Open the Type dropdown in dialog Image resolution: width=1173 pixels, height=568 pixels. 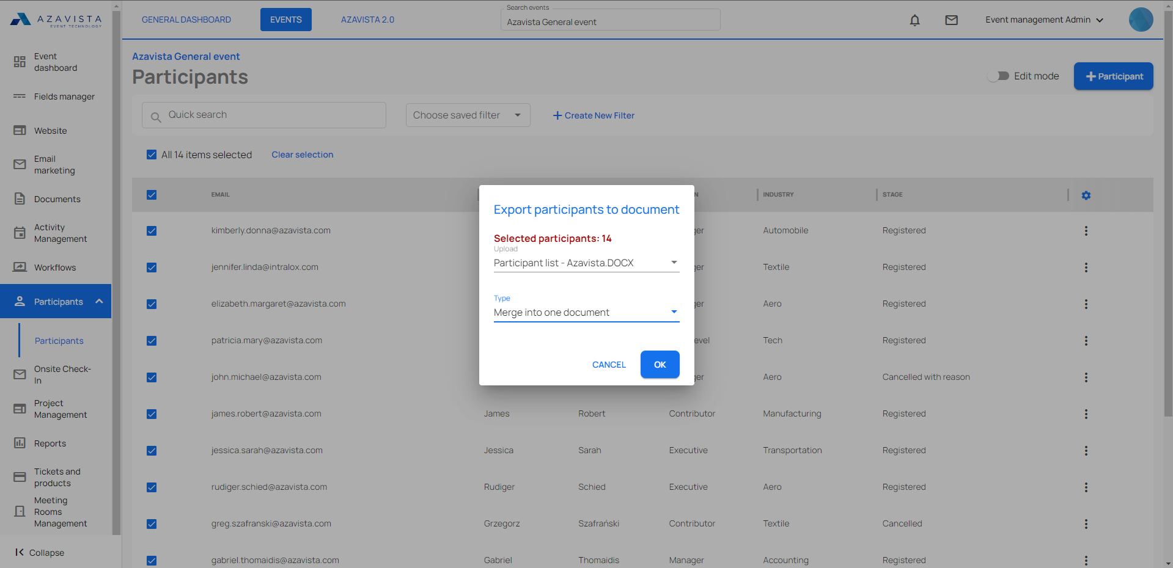click(x=586, y=312)
